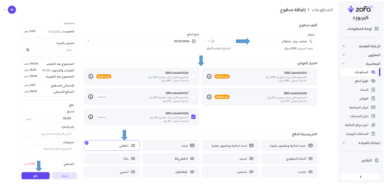
Task: Open طرق الدفع in the sidebar
Action: pyautogui.click(x=361, y=81)
